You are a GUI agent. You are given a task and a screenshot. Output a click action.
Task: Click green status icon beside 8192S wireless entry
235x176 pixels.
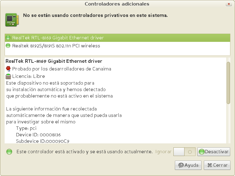pos(8,46)
